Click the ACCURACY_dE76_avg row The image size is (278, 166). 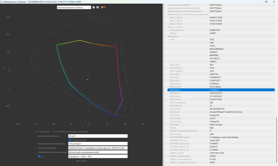click(221, 143)
